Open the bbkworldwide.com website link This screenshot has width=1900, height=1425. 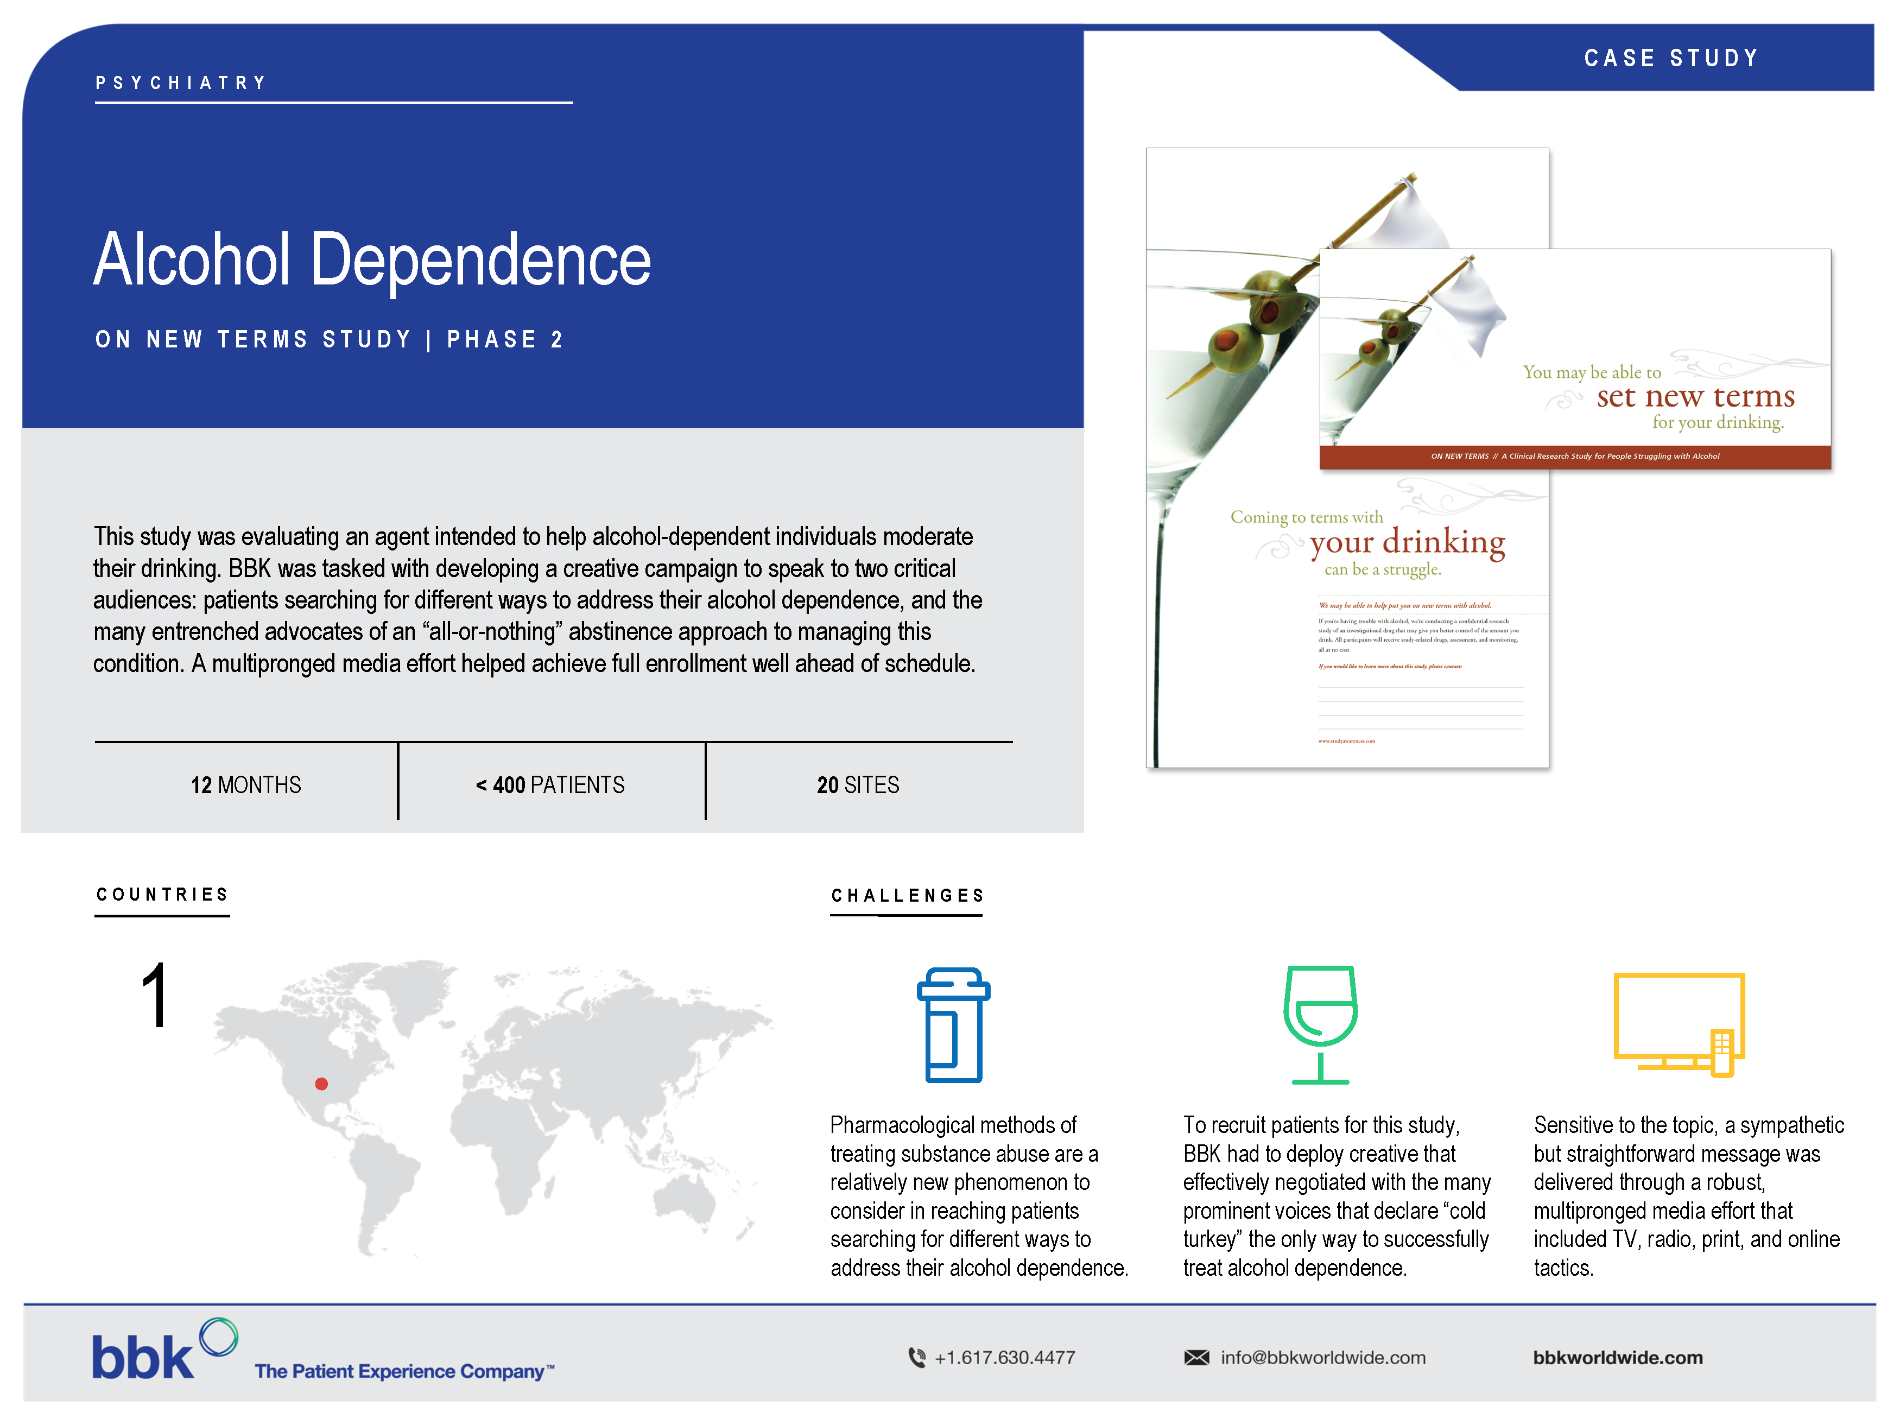coord(1617,1357)
